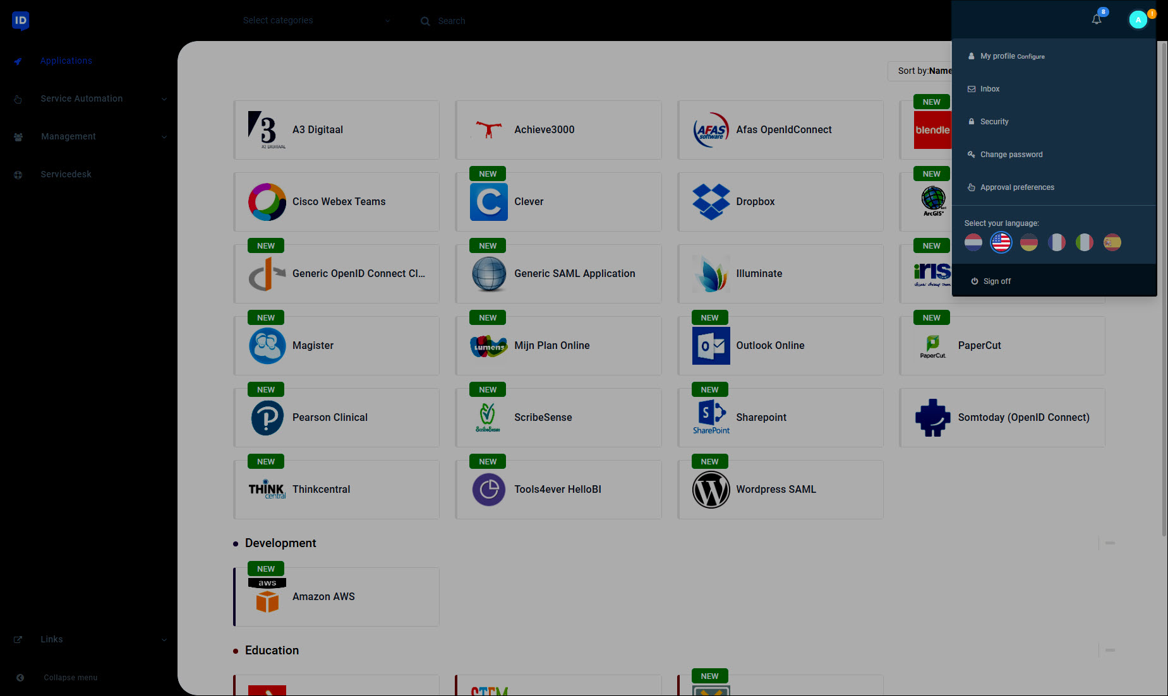Image resolution: width=1168 pixels, height=696 pixels.
Task: Open the Select categories dropdown
Action: tap(316, 21)
